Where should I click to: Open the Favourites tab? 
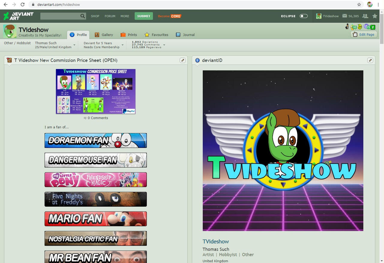tap(156, 35)
